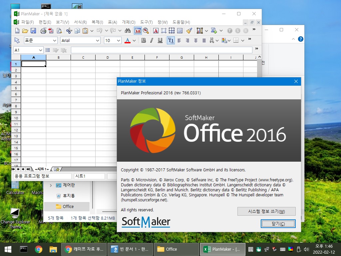Open the Search binoculars icon
Image resolution: width=341 pixels, height=256 pixels.
[128, 31]
